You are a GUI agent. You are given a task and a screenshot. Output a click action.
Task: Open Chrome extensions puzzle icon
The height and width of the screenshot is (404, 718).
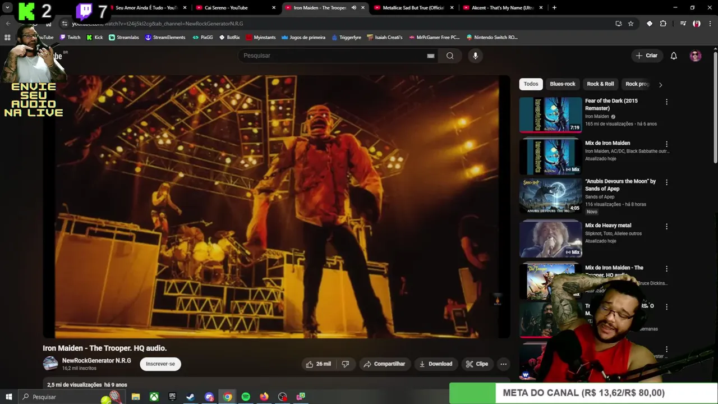click(663, 24)
